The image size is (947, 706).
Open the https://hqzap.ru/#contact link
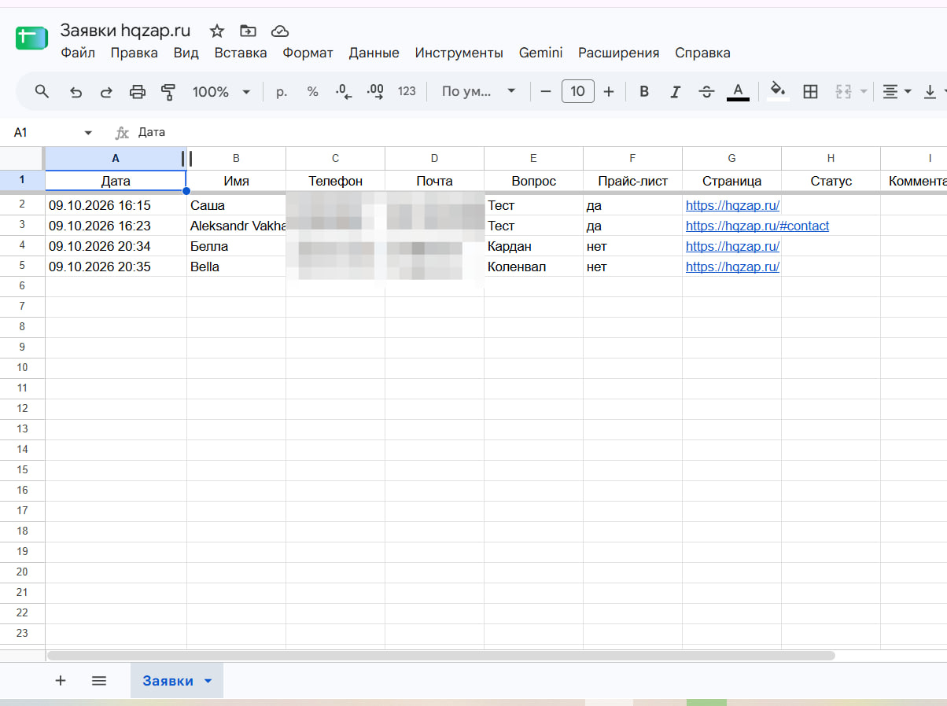pos(757,226)
